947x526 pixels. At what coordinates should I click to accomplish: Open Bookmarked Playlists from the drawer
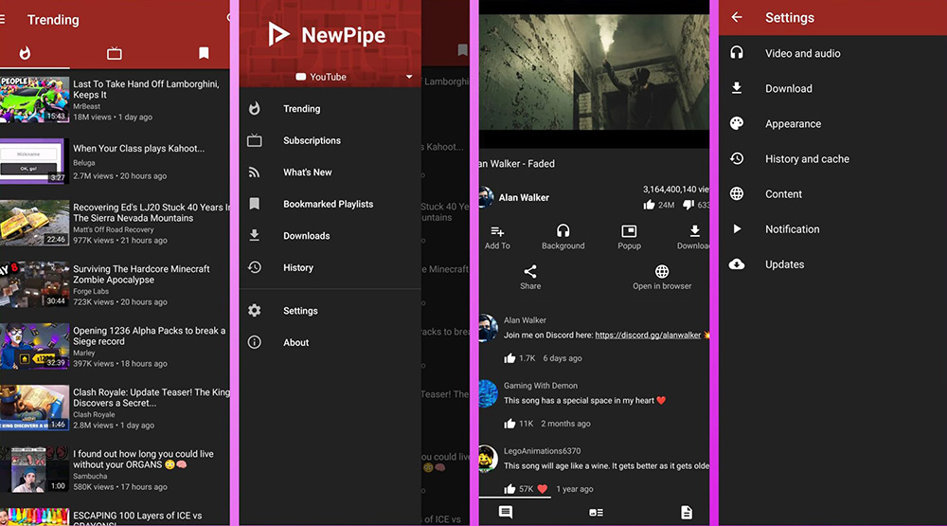click(328, 204)
